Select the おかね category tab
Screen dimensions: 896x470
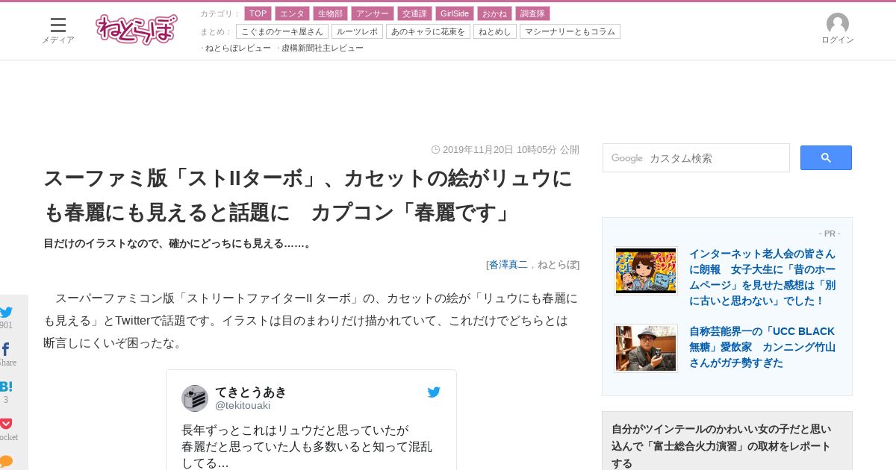click(494, 13)
